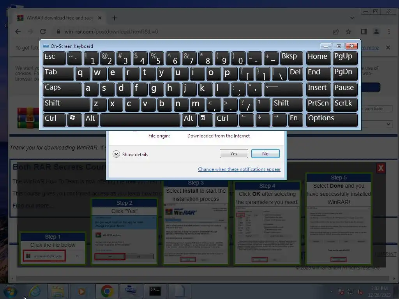
Task: Close the WinRAR download browser tab
Action: point(100,18)
